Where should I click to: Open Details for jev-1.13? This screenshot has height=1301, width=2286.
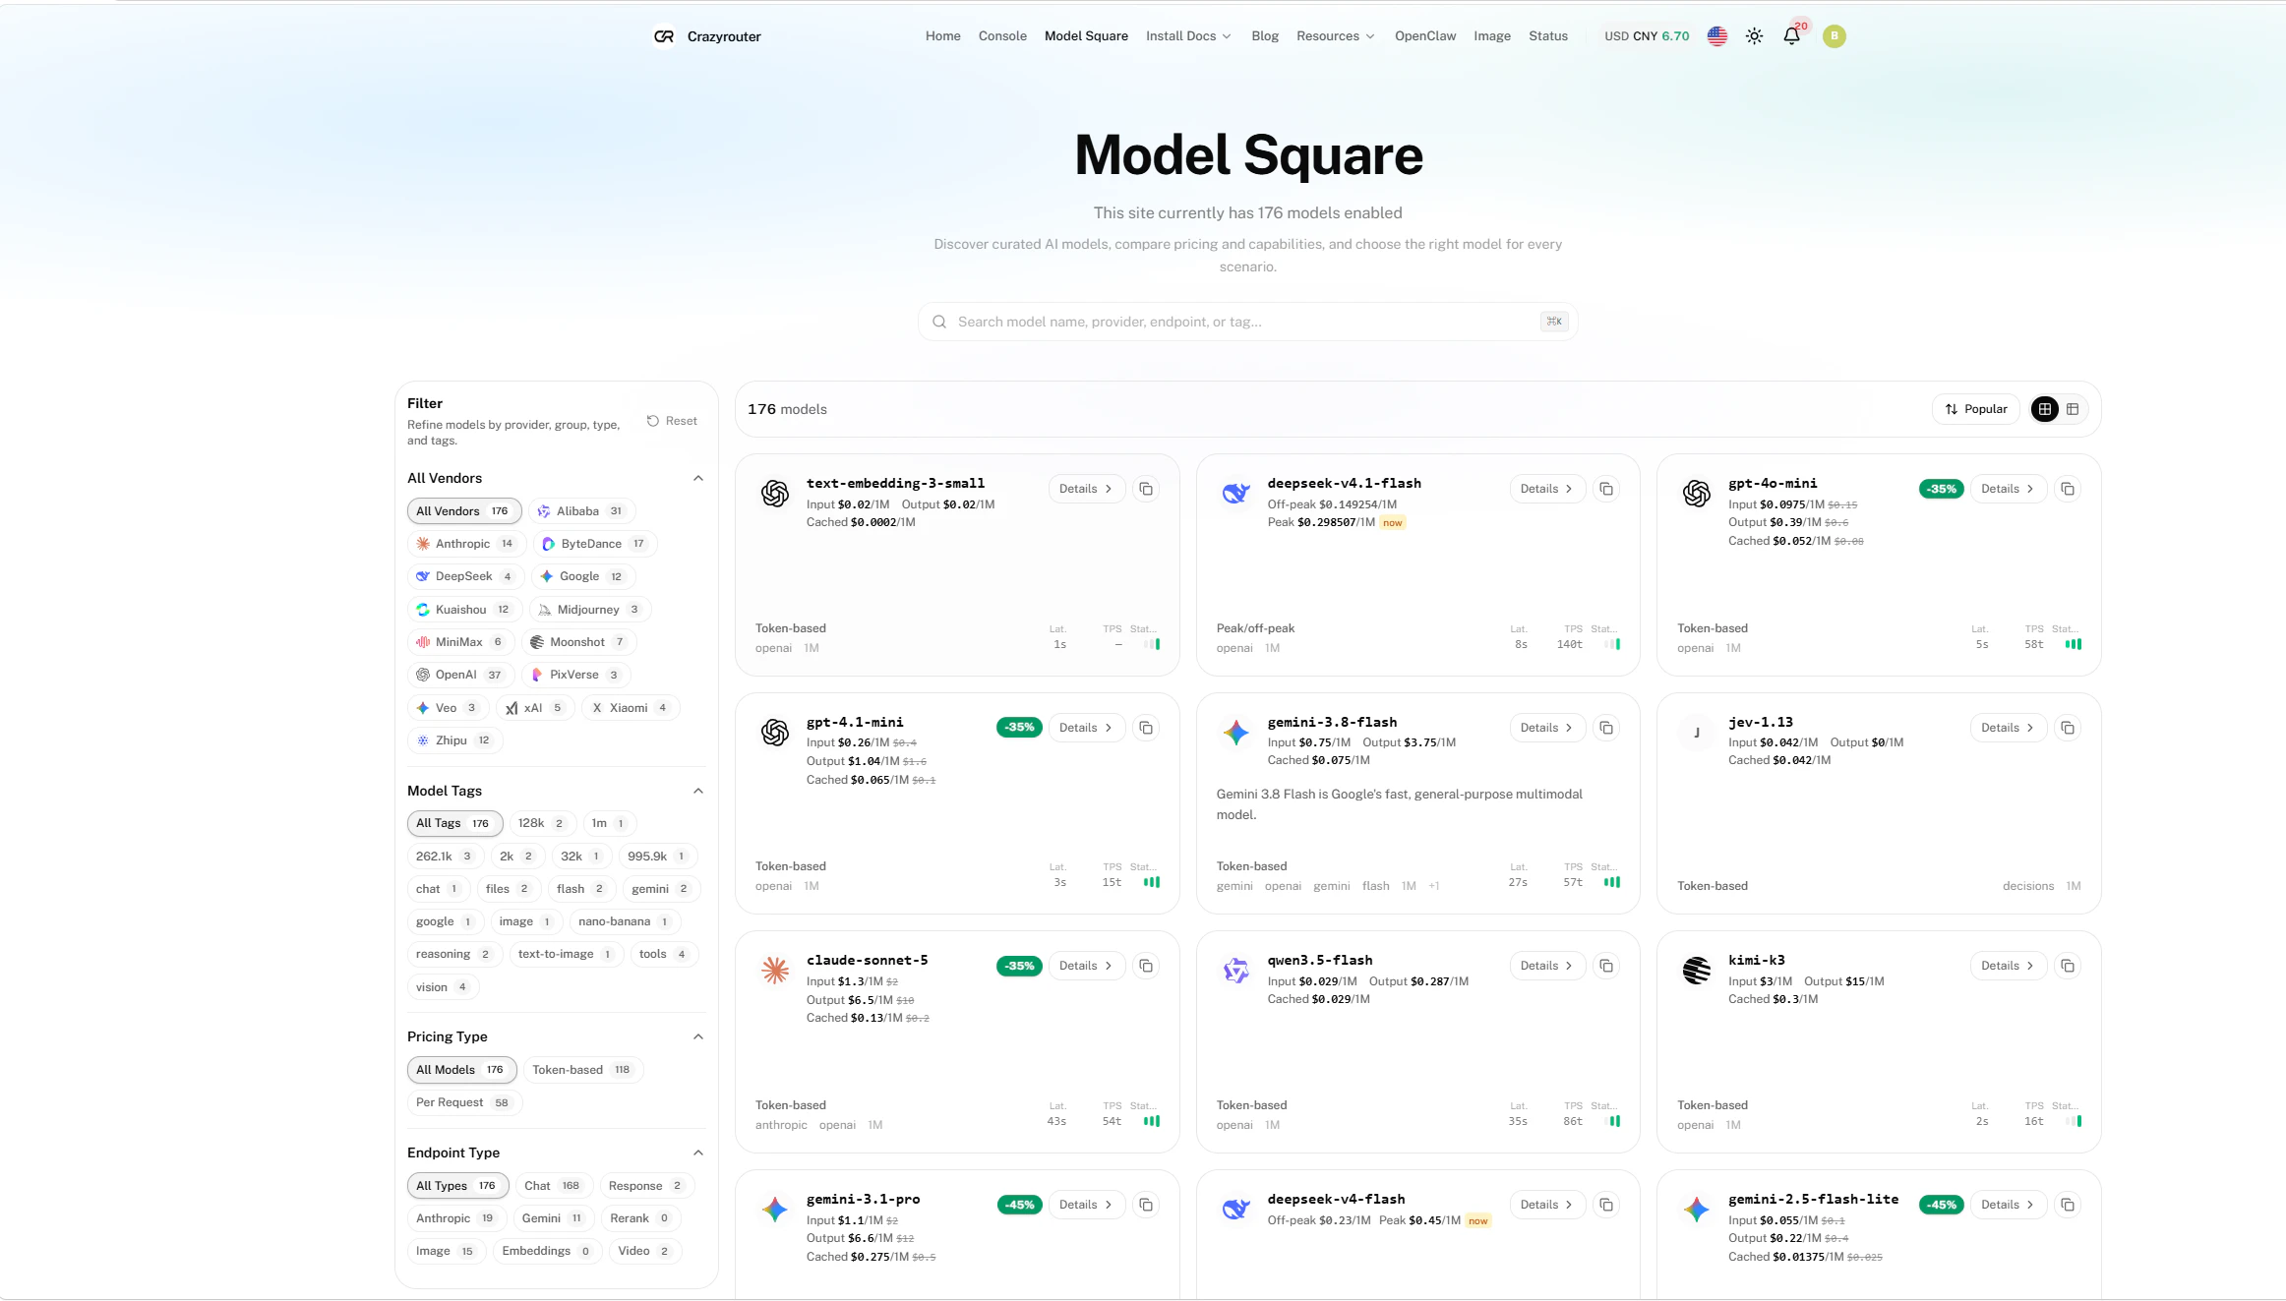click(2008, 728)
